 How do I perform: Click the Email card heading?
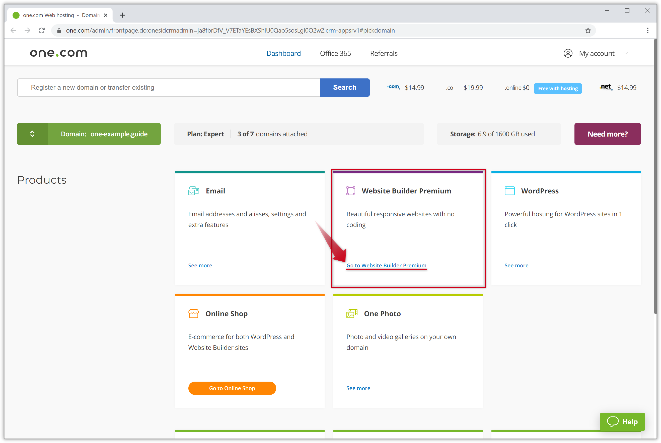click(x=215, y=191)
